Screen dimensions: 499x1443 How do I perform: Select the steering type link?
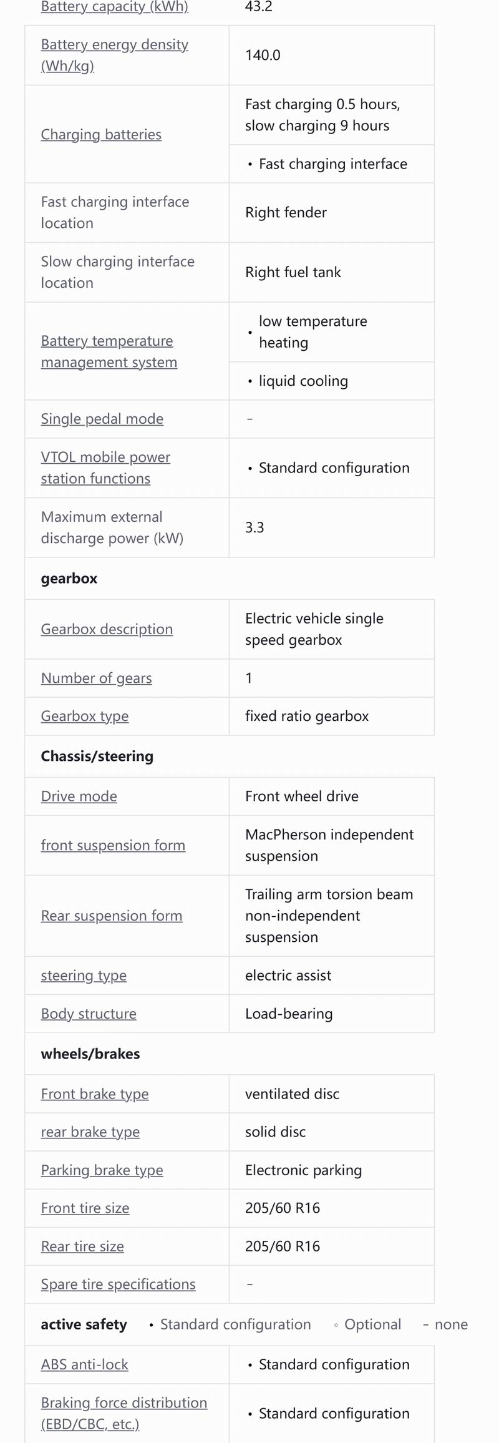point(84,976)
